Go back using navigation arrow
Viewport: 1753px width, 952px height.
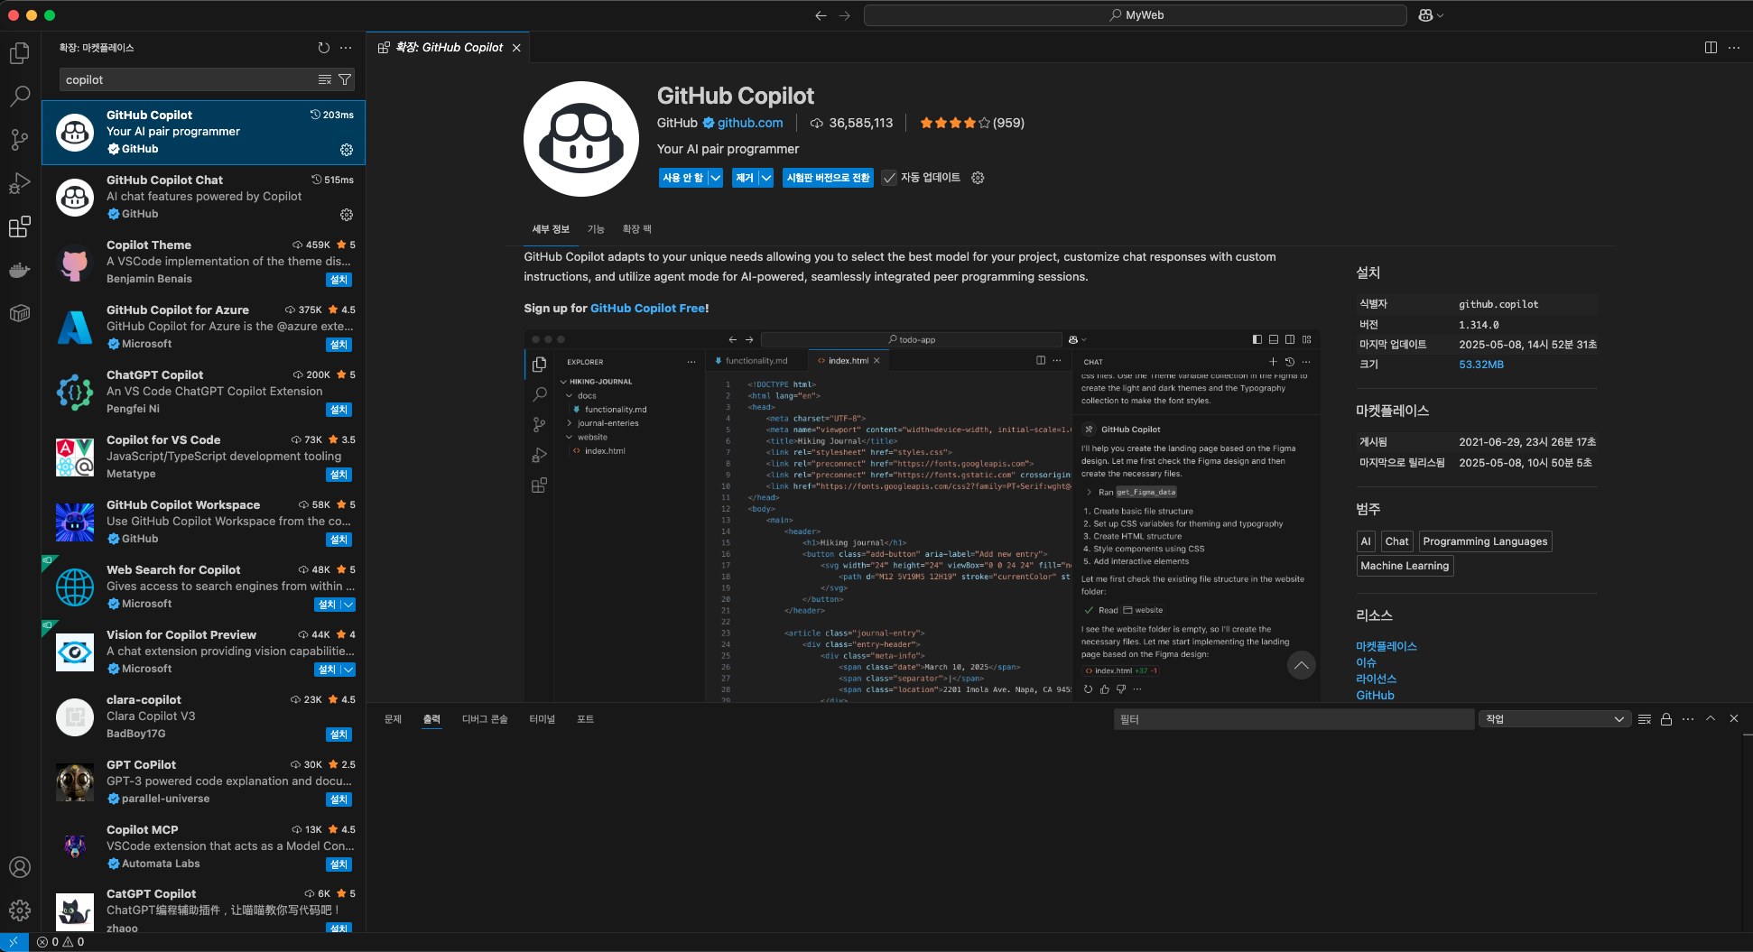821,15
